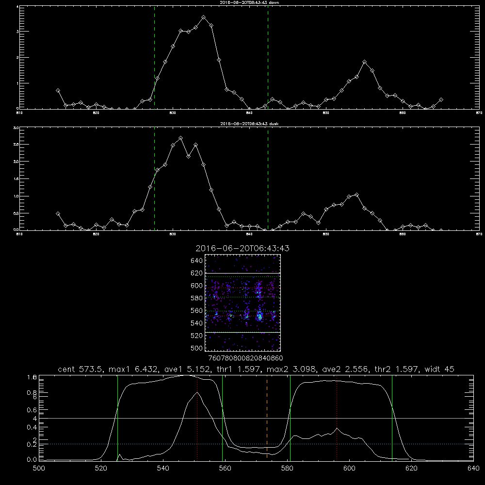
Task: Click the 'widt 45' value in stats line
Action: click(439, 369)
